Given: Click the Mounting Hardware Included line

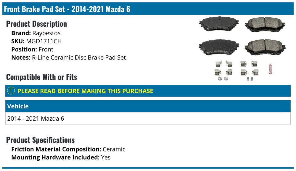Looking at the screenshot, I should (61, 157).
